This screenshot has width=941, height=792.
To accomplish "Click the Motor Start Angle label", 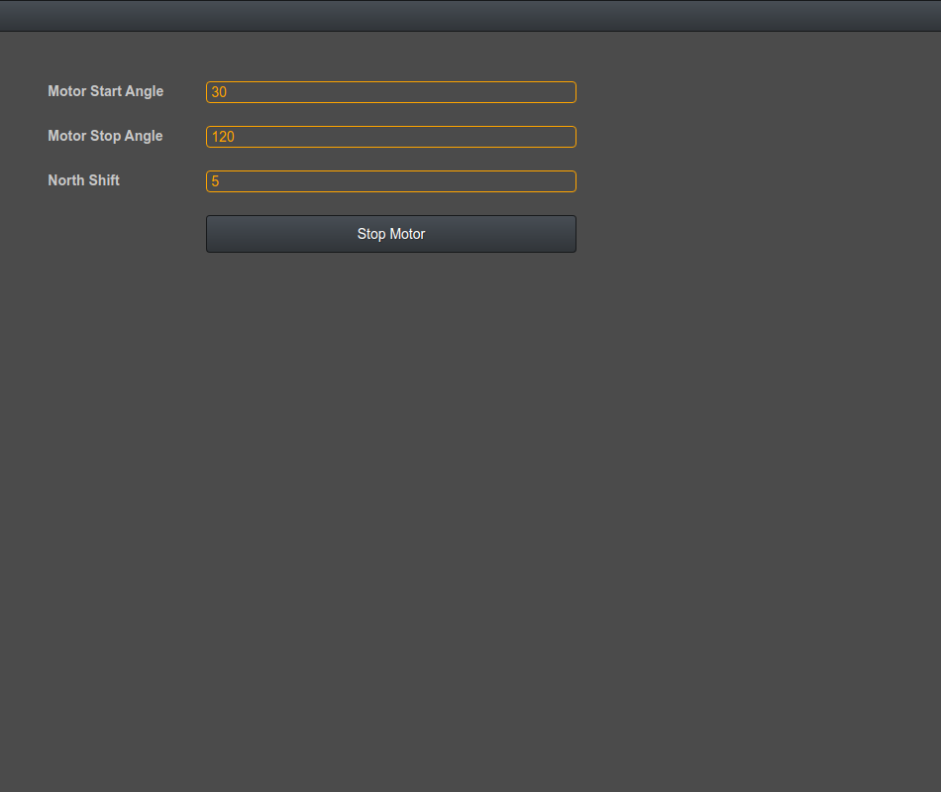I will point(105,91).
